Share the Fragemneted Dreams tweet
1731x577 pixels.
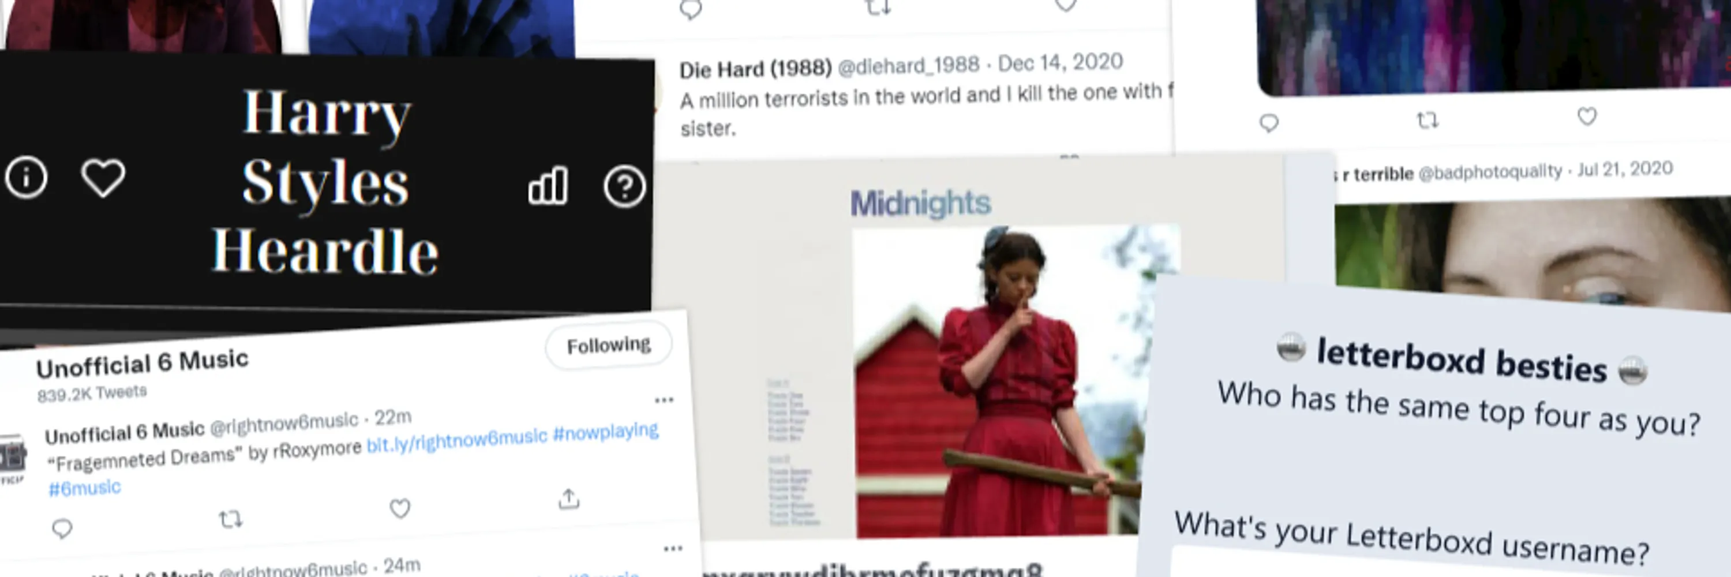[x=568, y=499]
